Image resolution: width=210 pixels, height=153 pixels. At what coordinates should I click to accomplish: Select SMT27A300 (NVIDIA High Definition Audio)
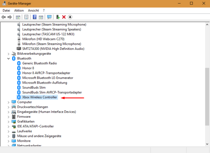(x=53, y=49)
